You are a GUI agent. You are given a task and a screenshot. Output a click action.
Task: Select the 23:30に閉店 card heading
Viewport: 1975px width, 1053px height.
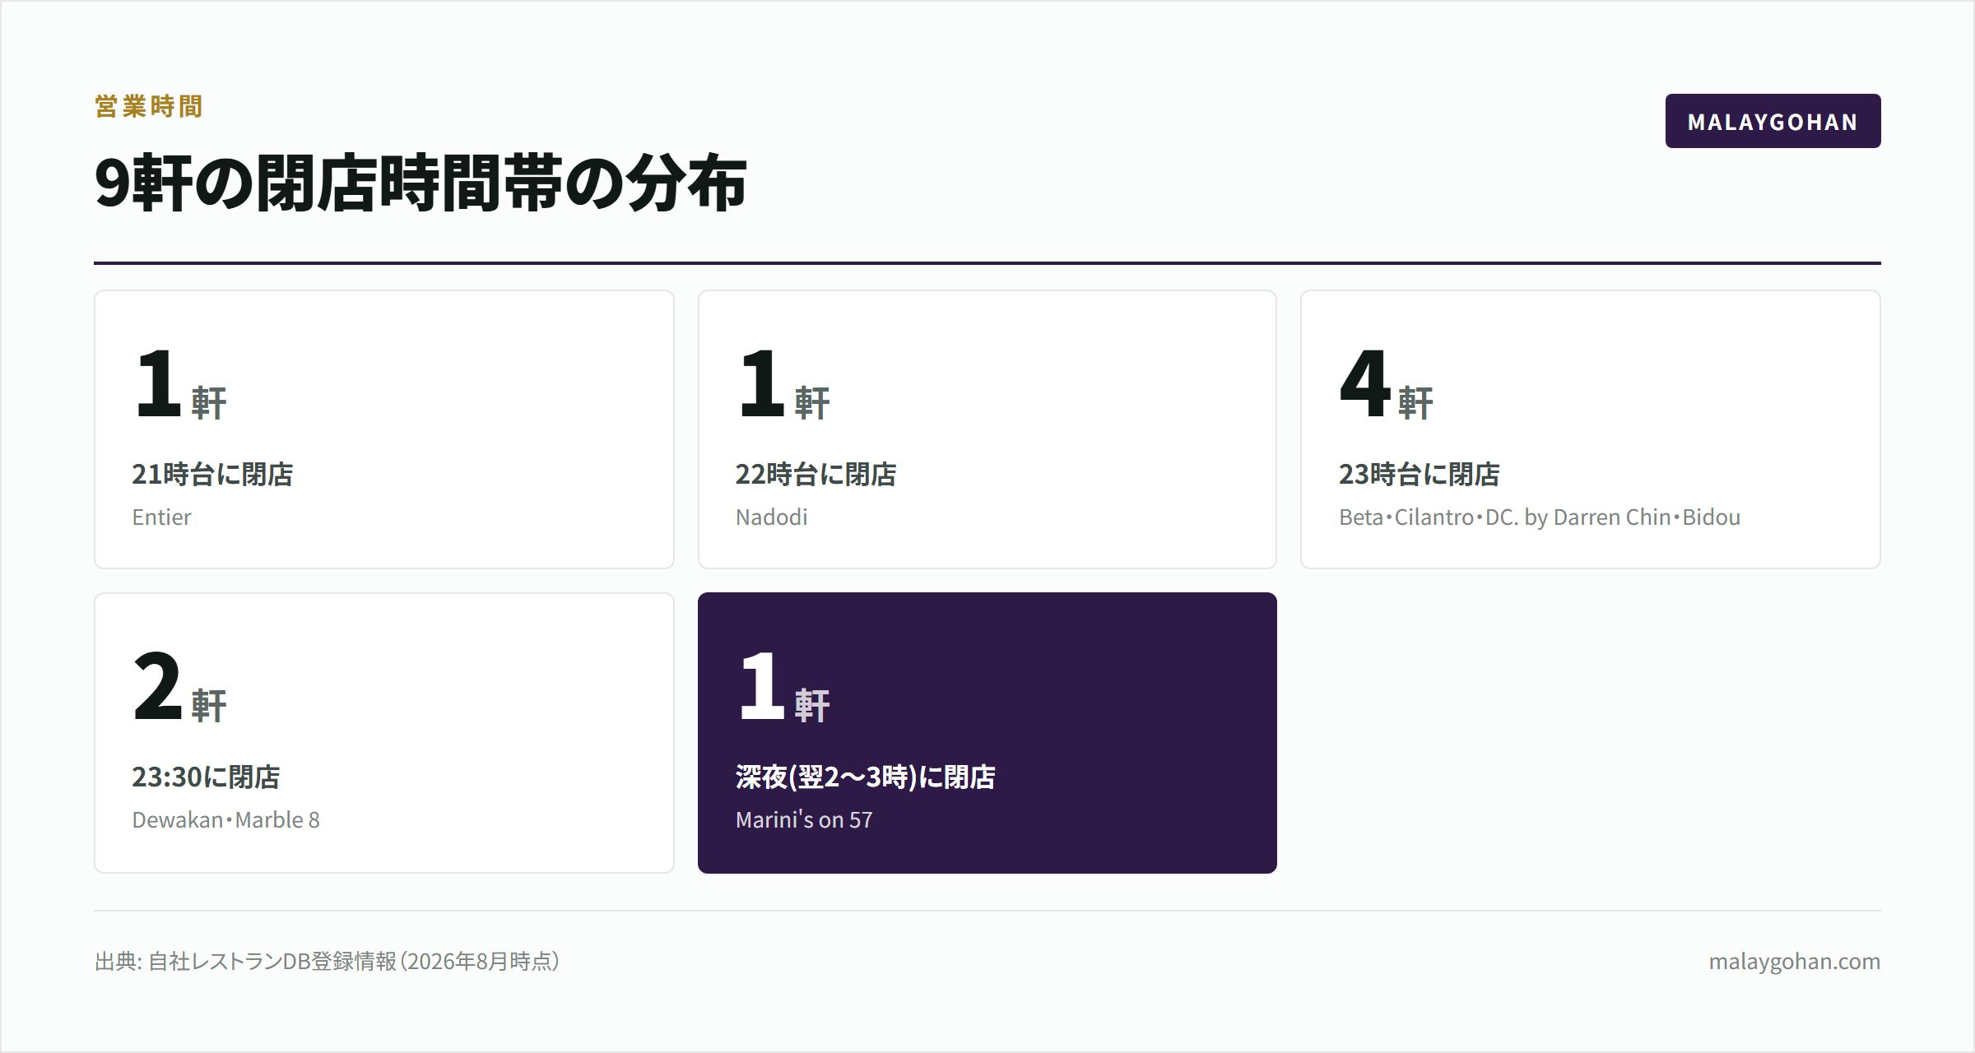click(206, 777)
